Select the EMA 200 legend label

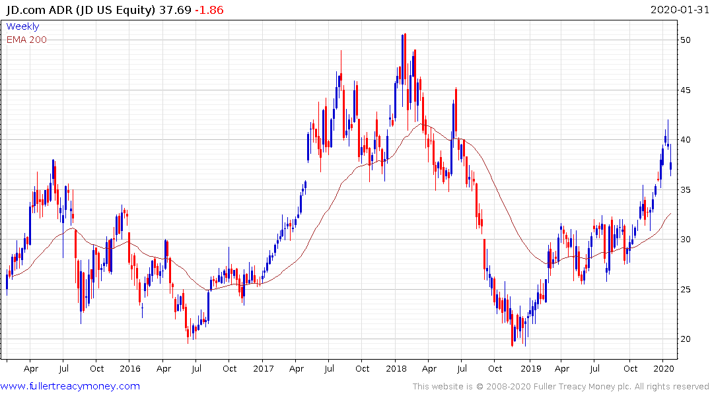pos(26,40)
